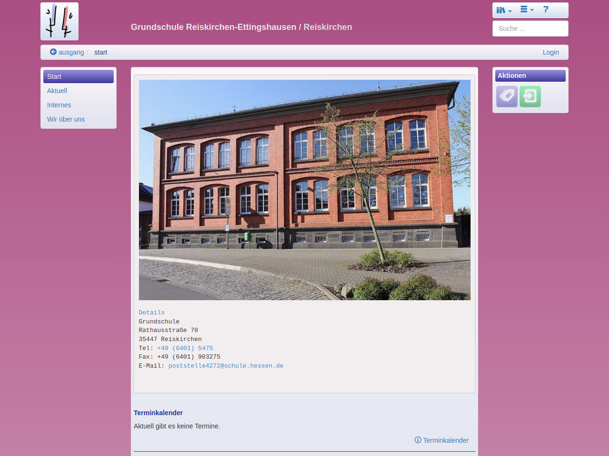Open Aktuell in the sidebar menu
Viewport: 609px width, 456px height.
pyautogui.click(x=57, y=91)
